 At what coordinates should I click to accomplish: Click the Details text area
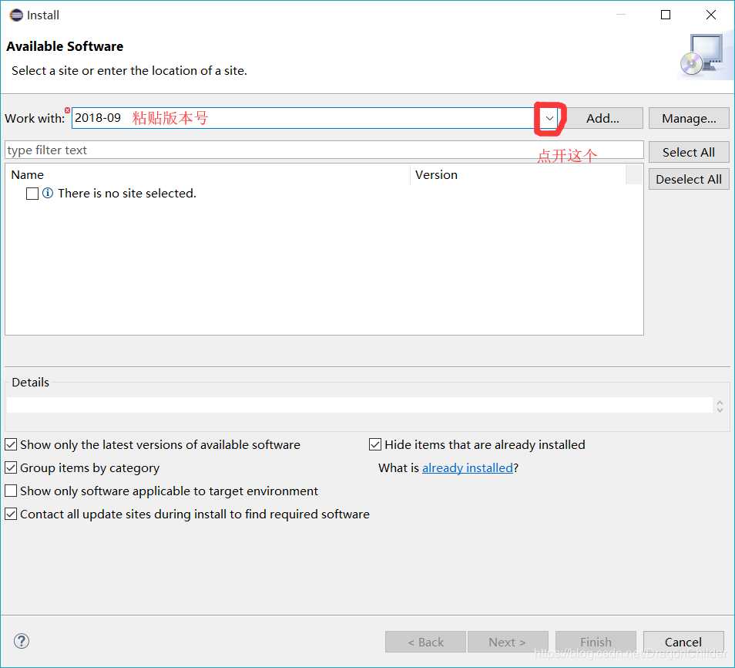pos(360,405)
